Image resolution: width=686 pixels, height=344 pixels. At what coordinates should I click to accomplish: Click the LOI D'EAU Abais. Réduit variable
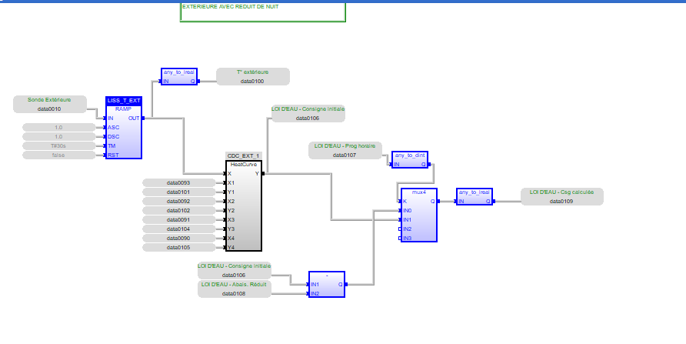[234, 289]
